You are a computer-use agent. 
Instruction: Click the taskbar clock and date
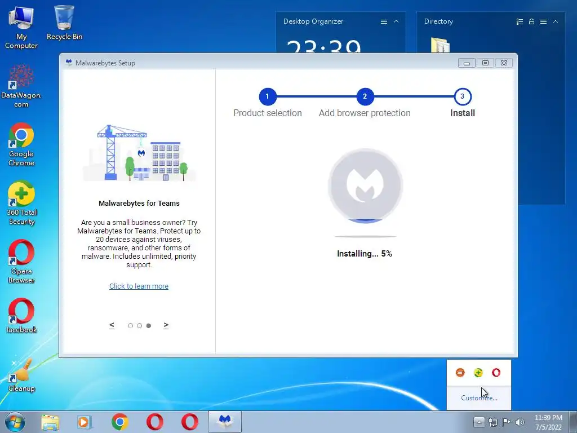tap(548, 422)
